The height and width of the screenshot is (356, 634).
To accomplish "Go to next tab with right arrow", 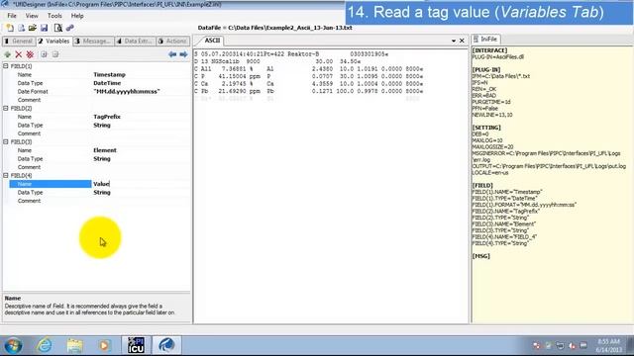I will pyautogui.click(x=183, y=54).
